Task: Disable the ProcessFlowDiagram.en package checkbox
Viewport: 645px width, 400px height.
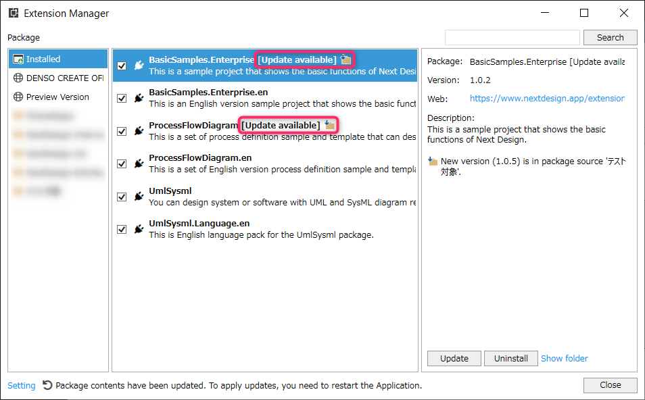Action: tap(122, 164)
